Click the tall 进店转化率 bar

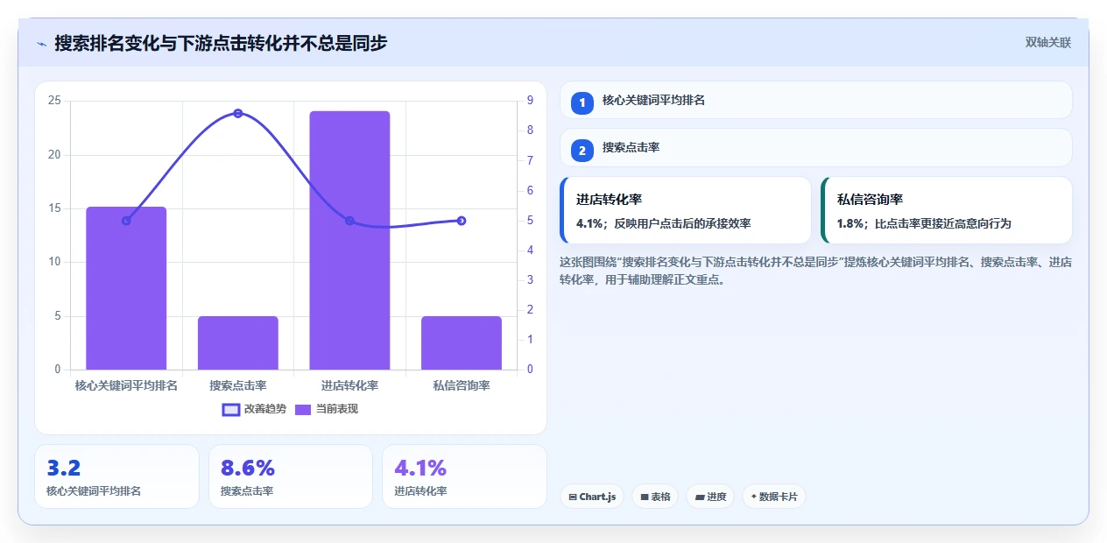click(349, 240)
